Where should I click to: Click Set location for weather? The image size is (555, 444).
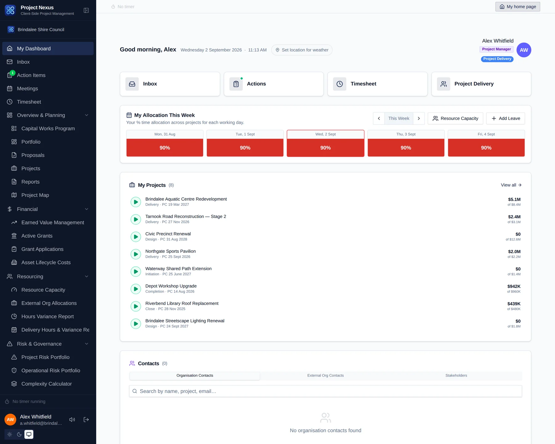[x=302, y=50]
